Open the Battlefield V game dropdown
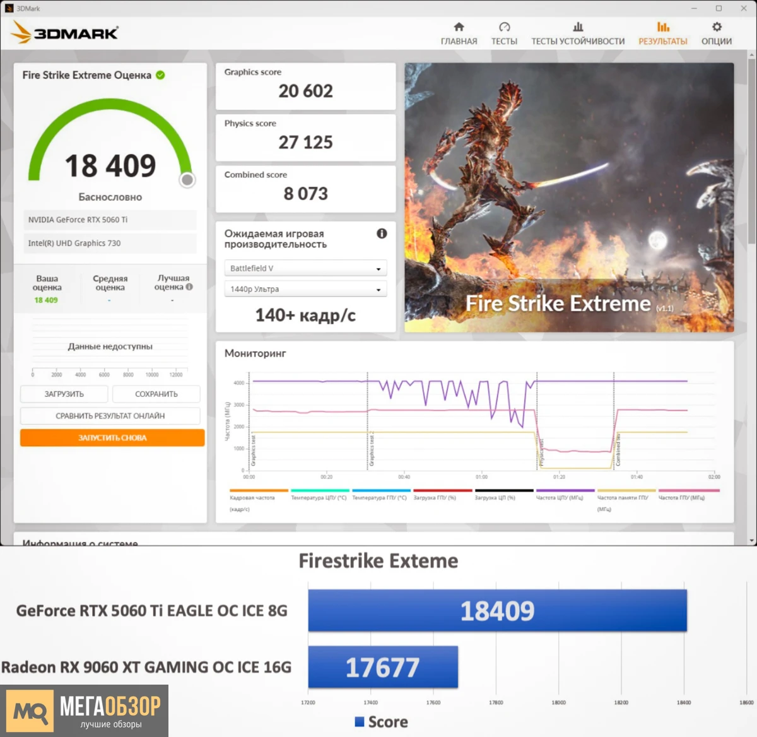Screen dimensions: 757x737 tap(305, 268)
